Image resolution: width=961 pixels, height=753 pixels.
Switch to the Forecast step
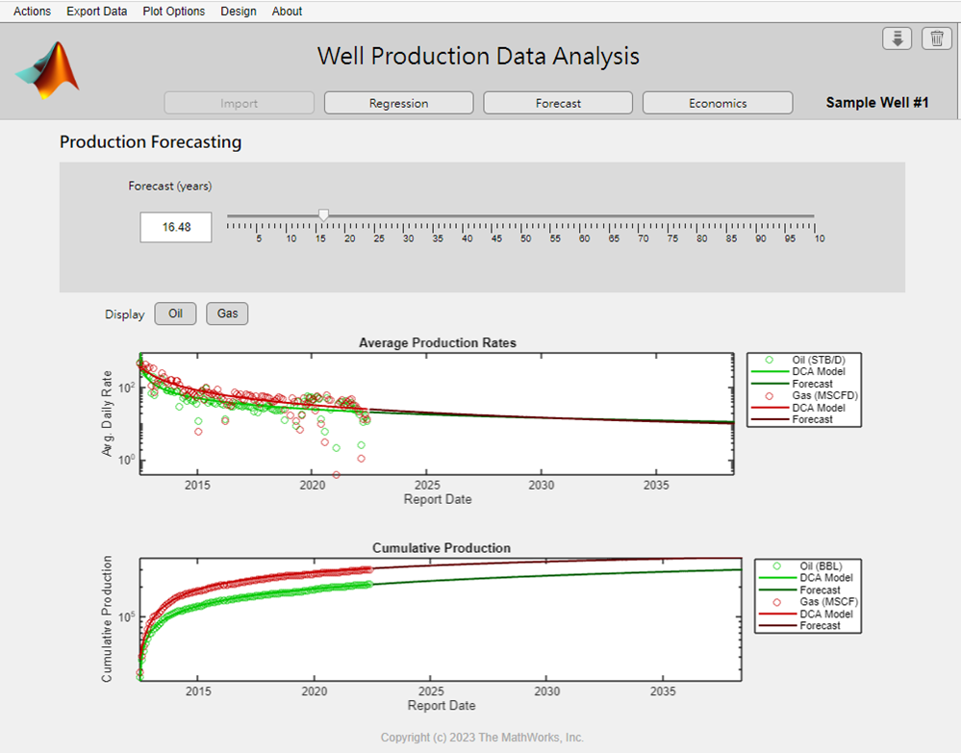(x=557, y=102)
